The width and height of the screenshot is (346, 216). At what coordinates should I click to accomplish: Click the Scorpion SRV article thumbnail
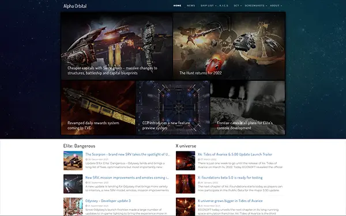pyautogui.click(x=73, y=161)
